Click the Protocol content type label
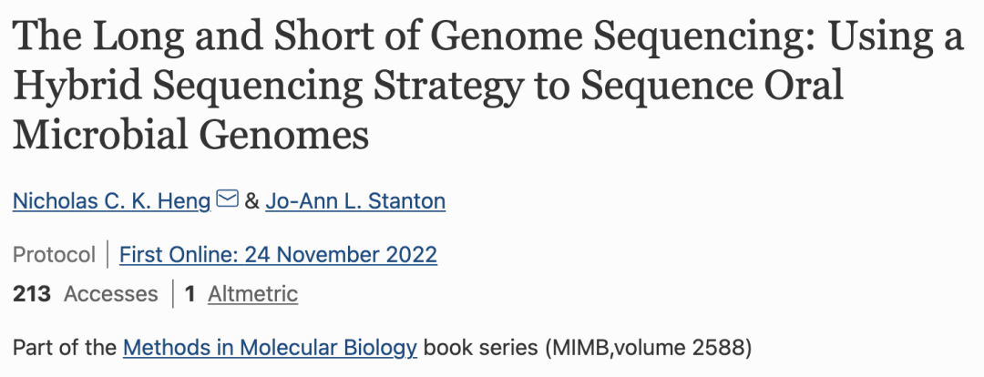The width and height of the screenshot is (984, 377). 54,255
